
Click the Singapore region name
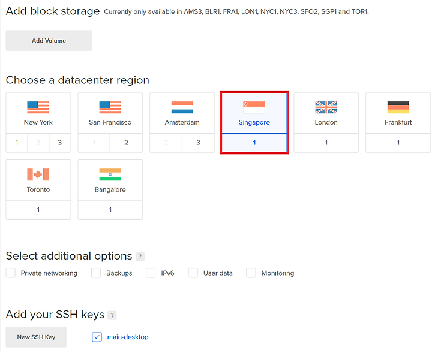coord(254,122)
